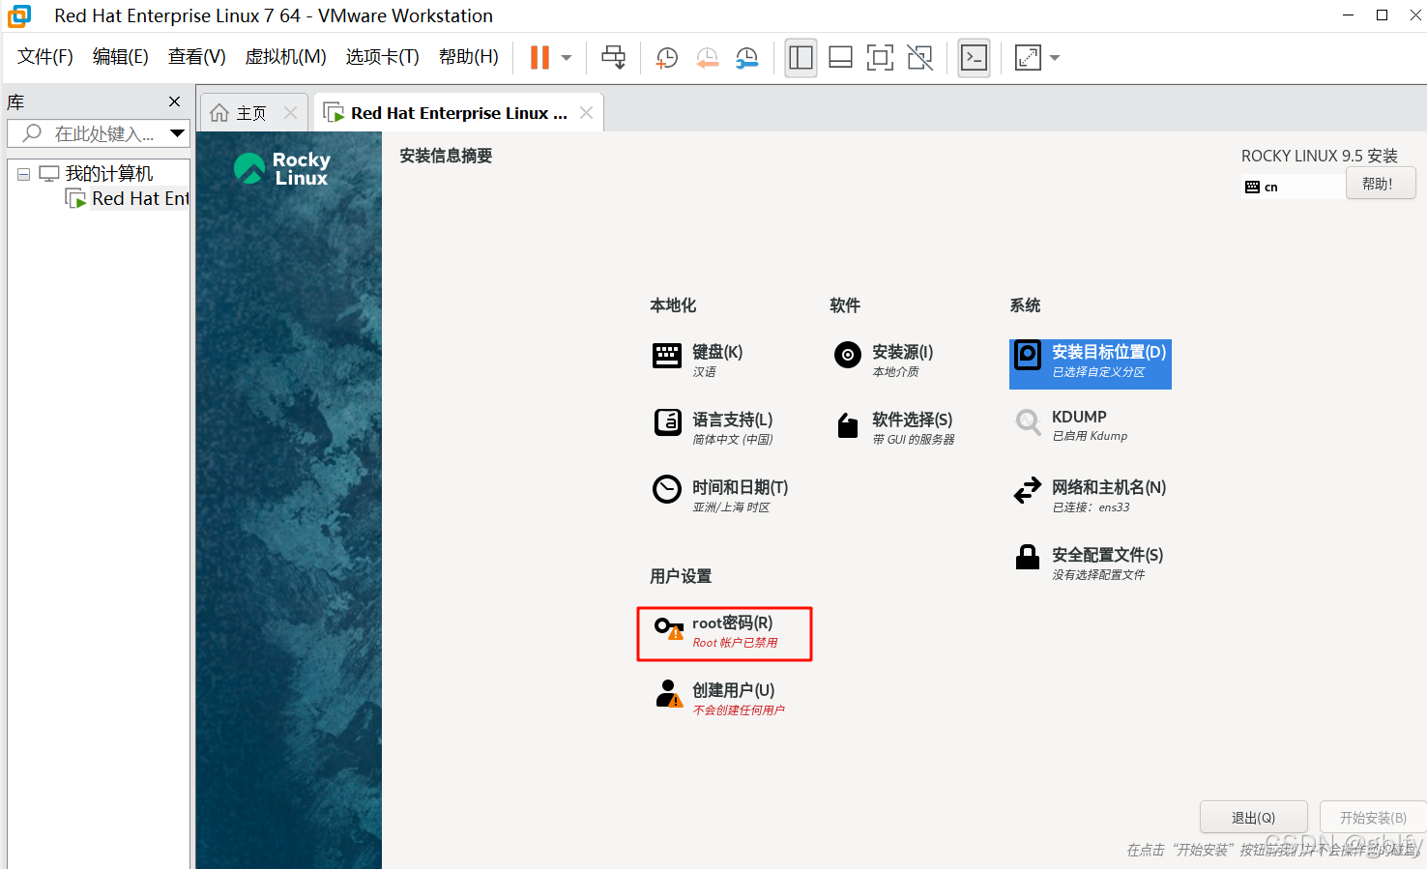Open 键盘(K) keyboard settings

[699, 361]
